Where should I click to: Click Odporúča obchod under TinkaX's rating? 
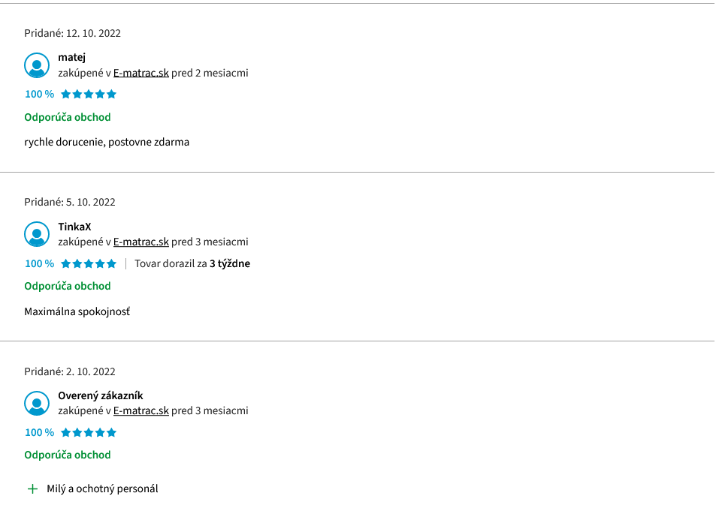pyautogui.click(x=68, y=287)
